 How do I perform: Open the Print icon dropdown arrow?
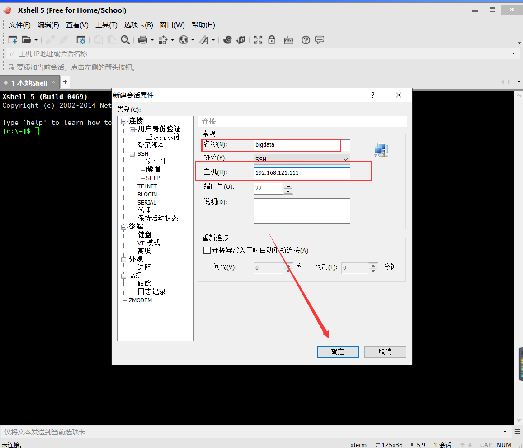(152, 40)
